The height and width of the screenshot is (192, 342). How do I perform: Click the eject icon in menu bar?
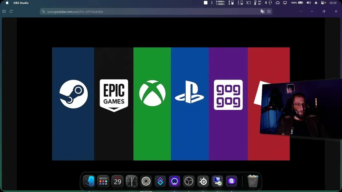(x=316, y=3)
